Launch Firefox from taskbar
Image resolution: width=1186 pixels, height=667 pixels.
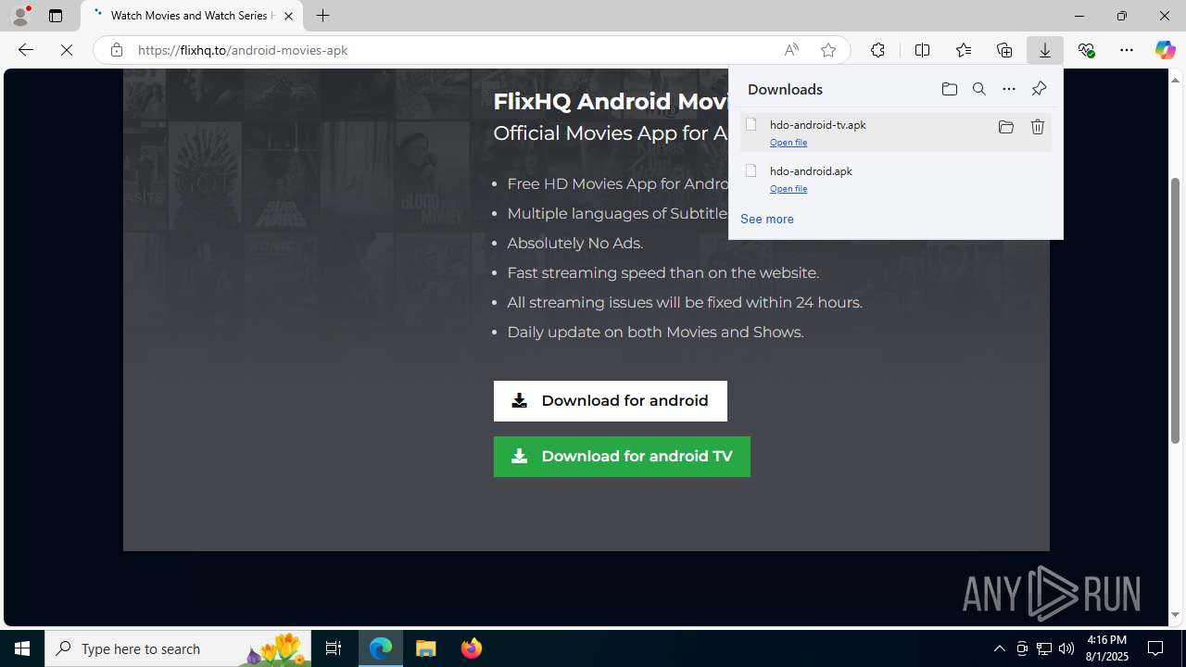(472, 648)
